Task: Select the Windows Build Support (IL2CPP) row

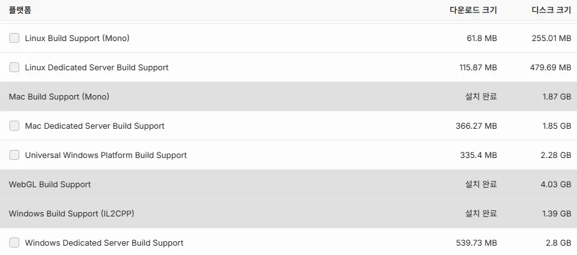Action: pos(288,213)
